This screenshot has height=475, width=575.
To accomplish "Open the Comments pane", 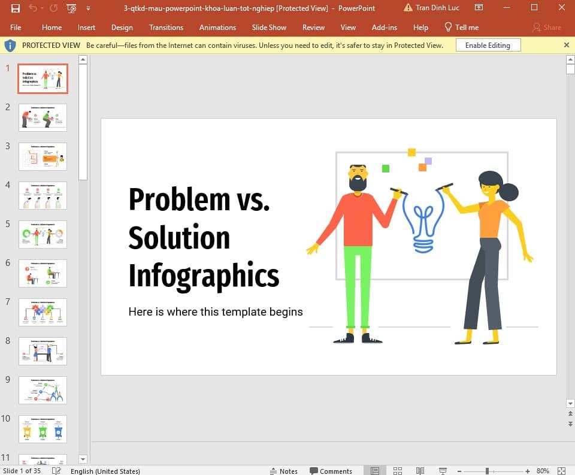I will point(331,471).
